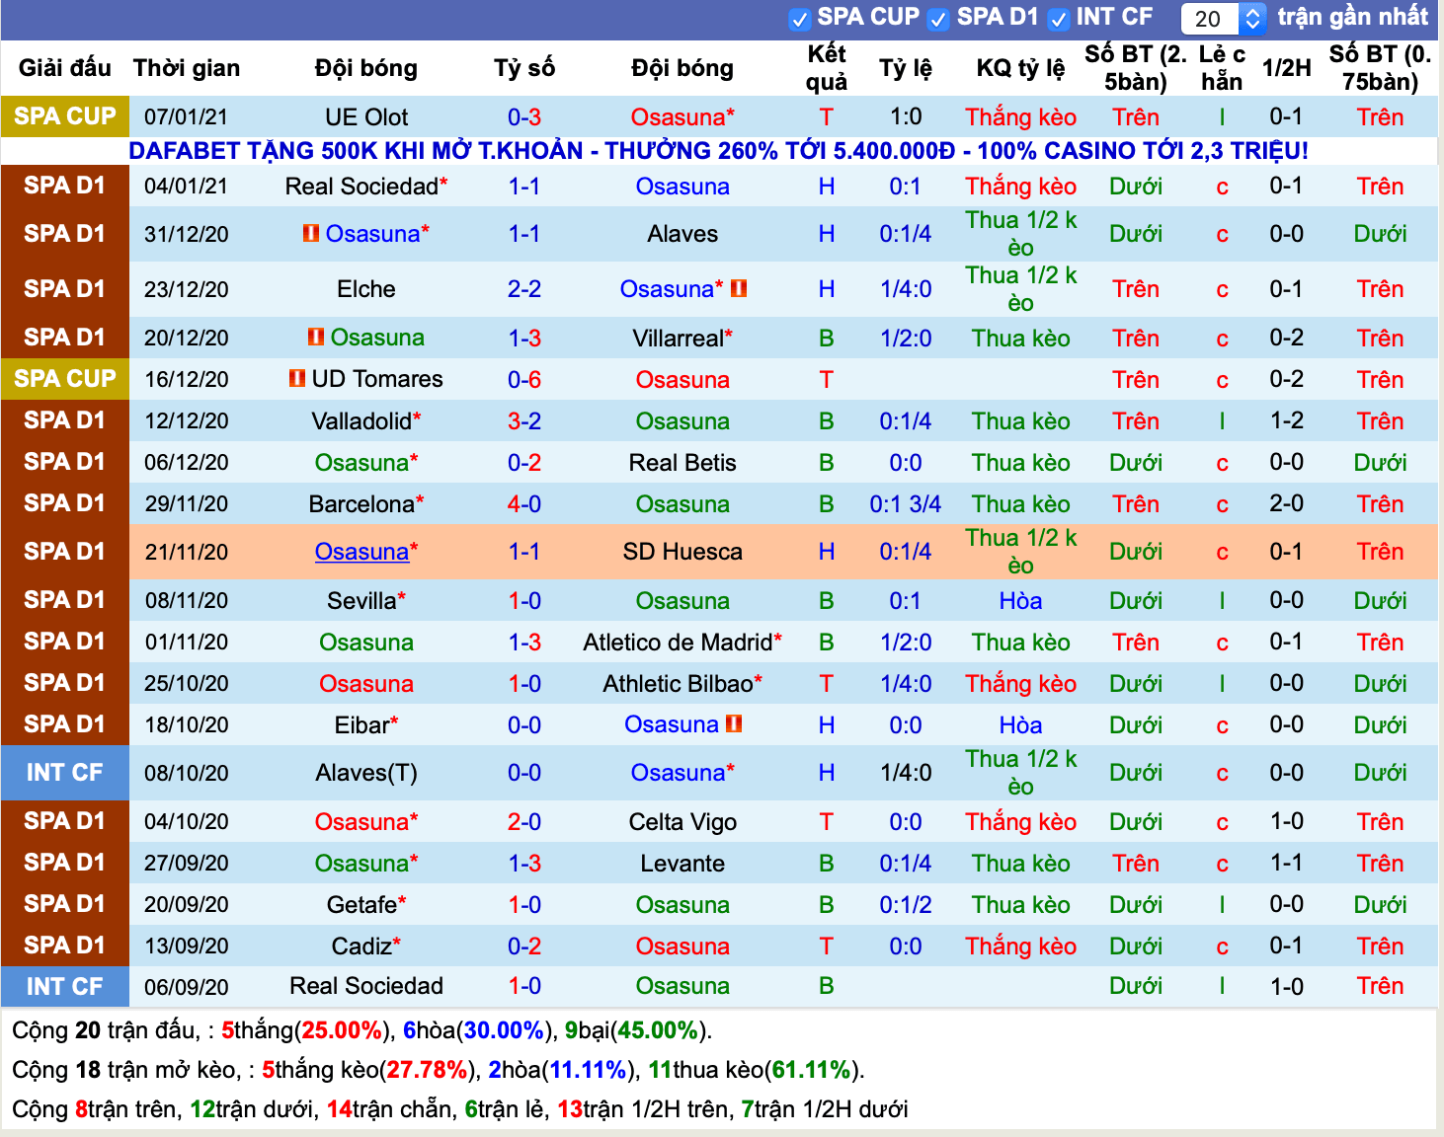The height and width of the screenshot is (1137, 1444).
Task: Click Real Sociedad* team in 04/01/21 row
Action: 366,187
